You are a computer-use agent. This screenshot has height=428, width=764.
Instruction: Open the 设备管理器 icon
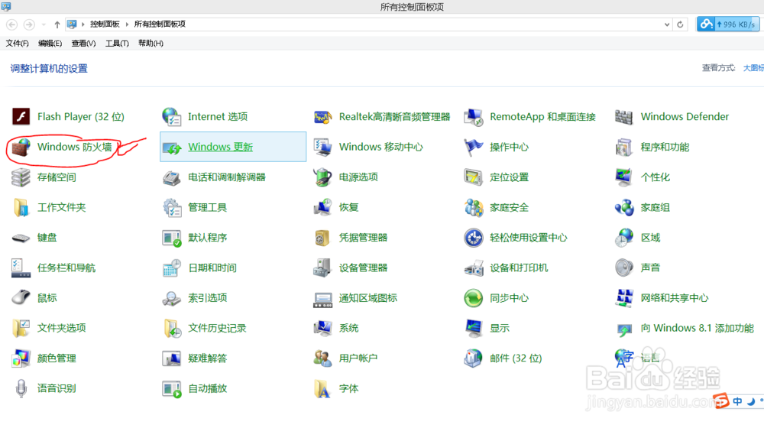[x=322, y=267]
